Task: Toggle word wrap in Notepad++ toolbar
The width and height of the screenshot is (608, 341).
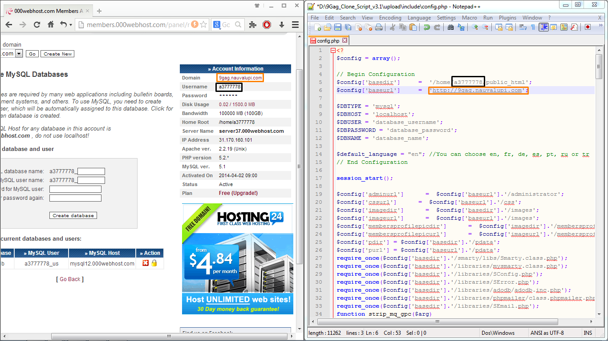Action: click(523, 27)
